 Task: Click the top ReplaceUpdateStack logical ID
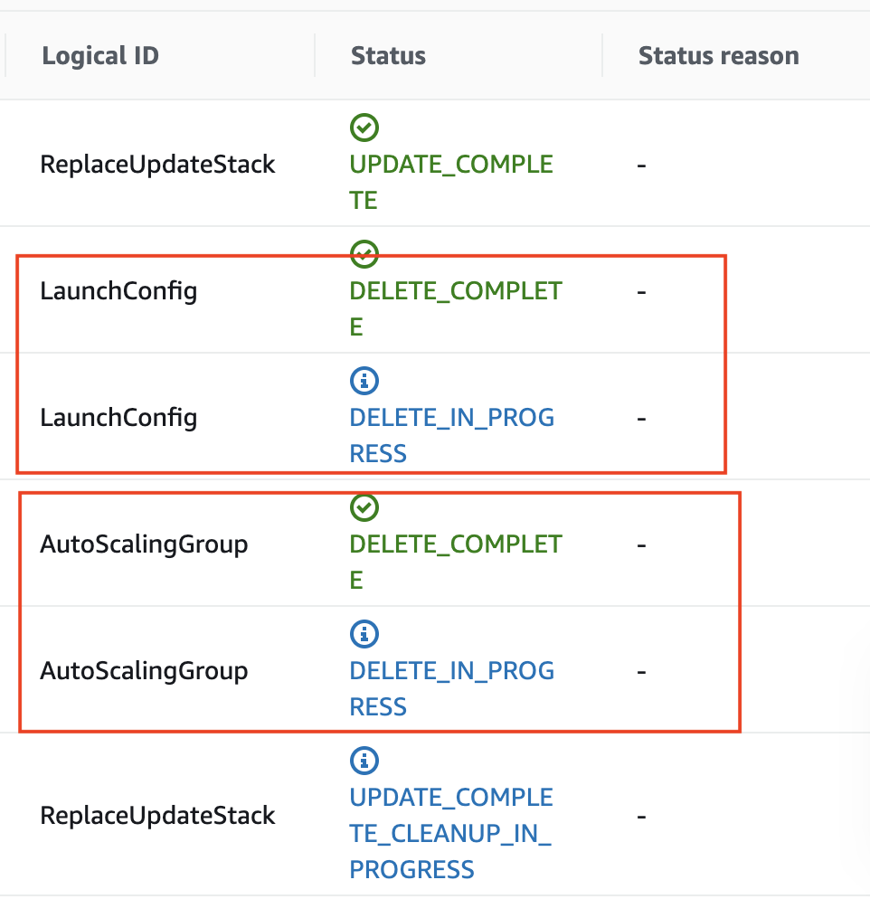click(157, 165)
